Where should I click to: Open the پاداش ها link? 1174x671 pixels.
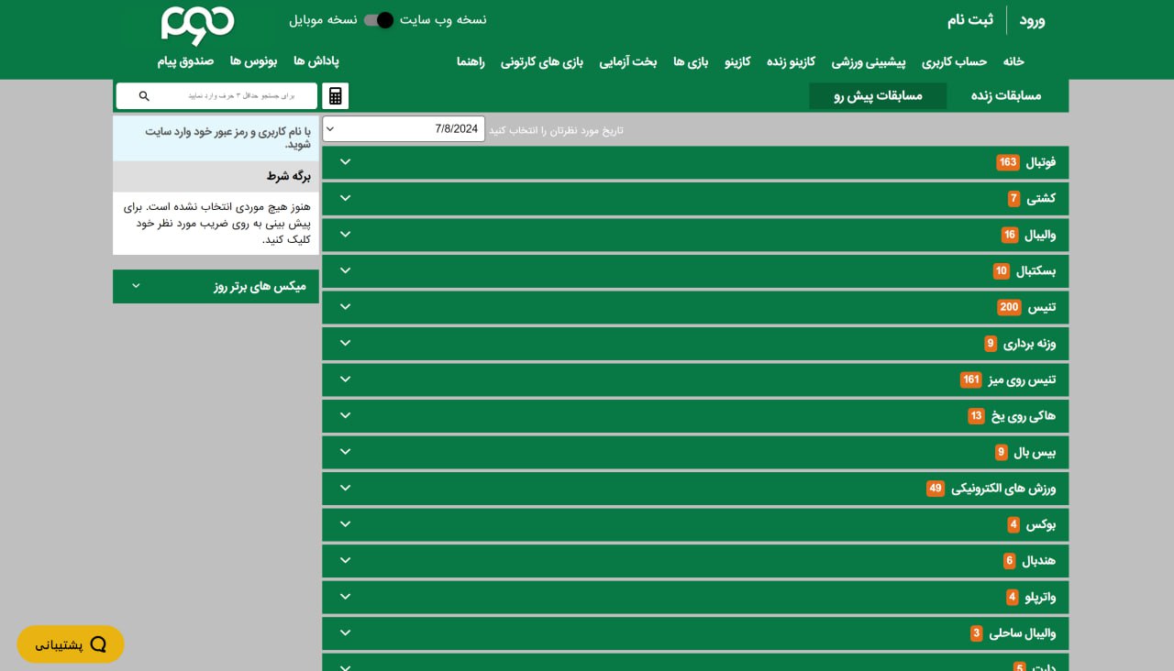[316, 60]
